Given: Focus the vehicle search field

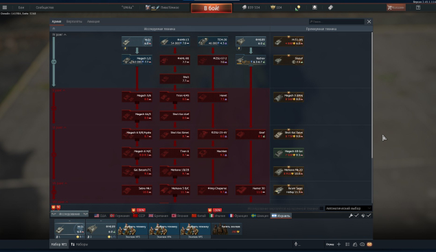Looking at the screenshot, I should click(336, 21).
